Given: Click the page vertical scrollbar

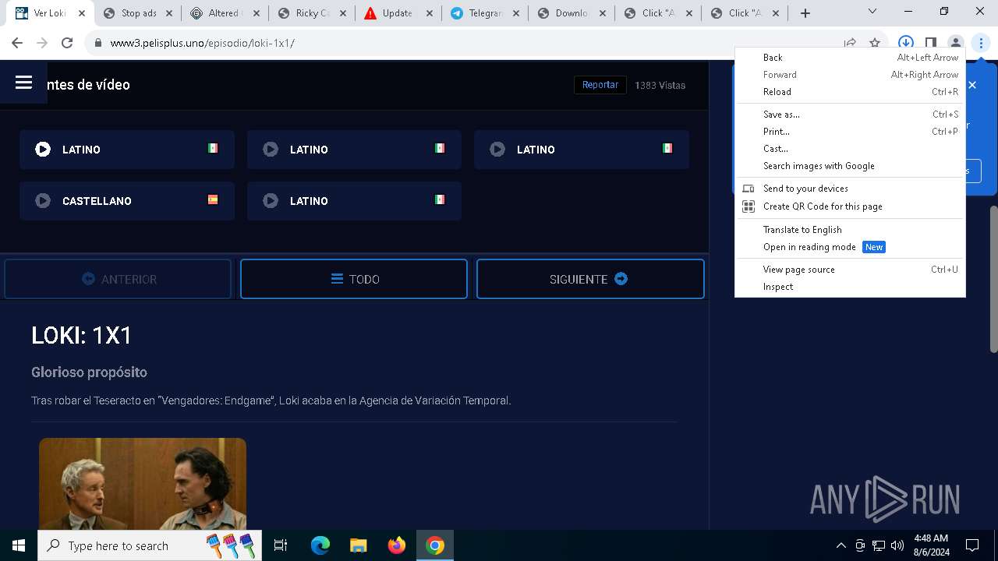Looking at the screenshot, I should pyautogui.click(x=993, y=279).
